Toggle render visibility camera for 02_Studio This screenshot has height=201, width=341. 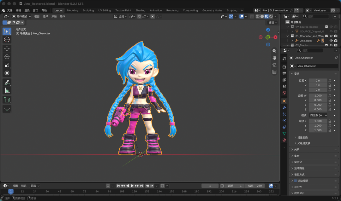336,45
